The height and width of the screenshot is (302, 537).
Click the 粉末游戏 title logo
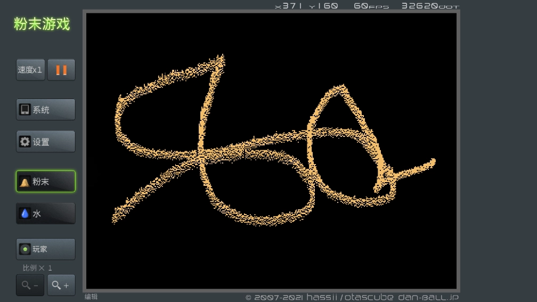click(x=42, y=24)
